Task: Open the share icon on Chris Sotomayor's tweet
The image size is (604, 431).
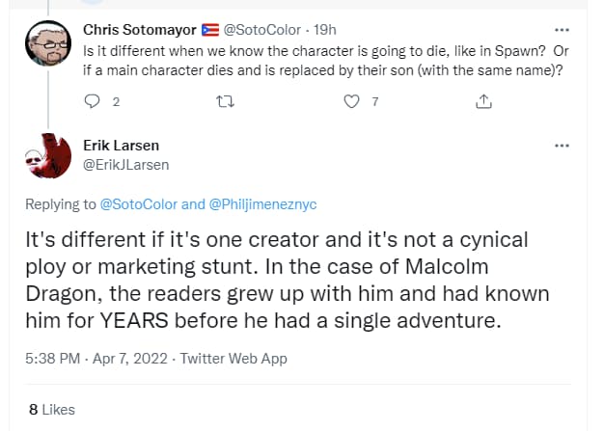Action: coord(483,101)
